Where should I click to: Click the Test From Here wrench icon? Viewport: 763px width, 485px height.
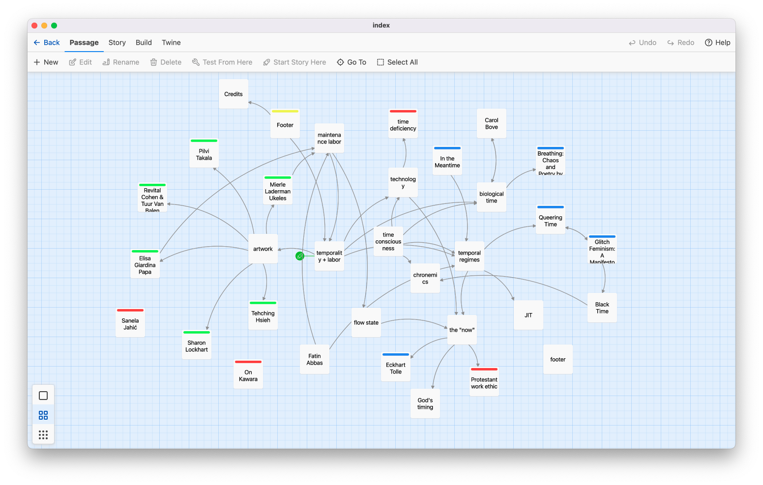196,62
